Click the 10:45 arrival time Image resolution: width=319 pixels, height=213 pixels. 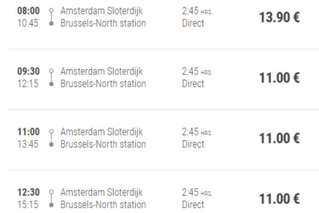pyautogui.click(x=28, y=23)
